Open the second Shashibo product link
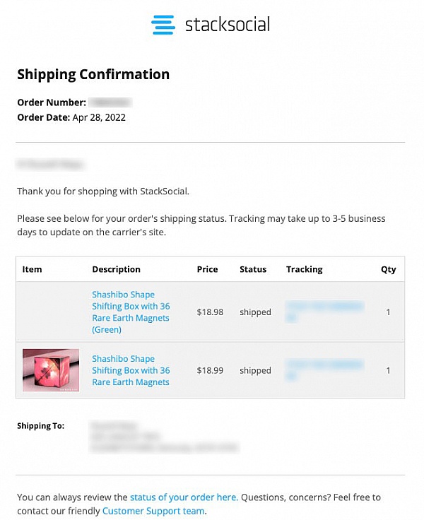 [131, 370]
